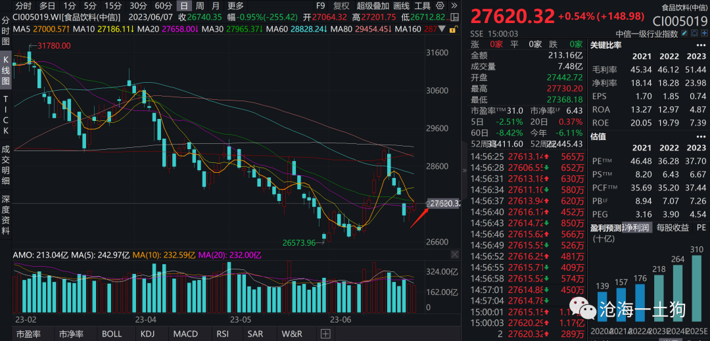Open the 复权 adjustment dropdown
The width and height of the screenshot is (710, 341).
[342, 5]
